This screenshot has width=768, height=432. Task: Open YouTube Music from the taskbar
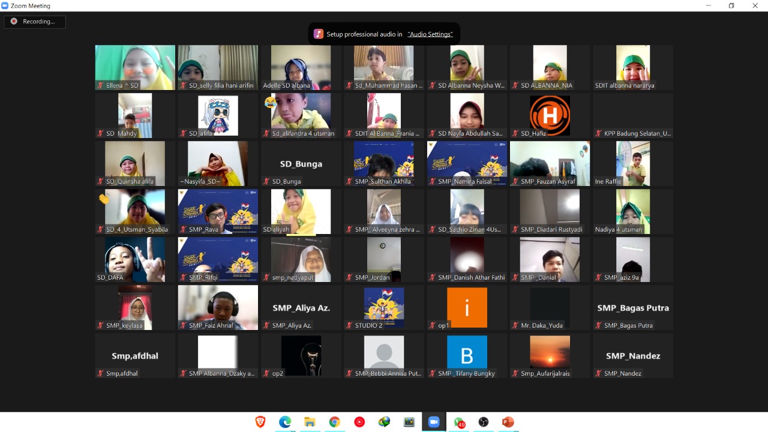pyautogui.click(x=359, y=422)
